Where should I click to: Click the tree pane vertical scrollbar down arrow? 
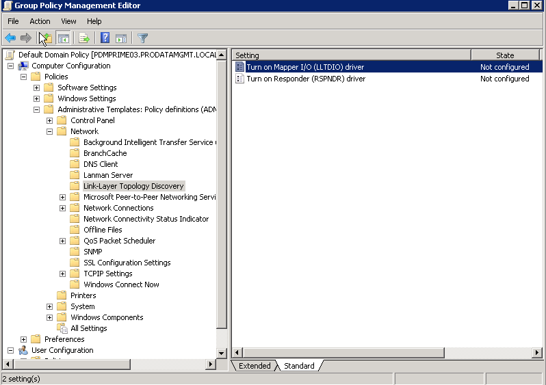click(x=222, y=353)
